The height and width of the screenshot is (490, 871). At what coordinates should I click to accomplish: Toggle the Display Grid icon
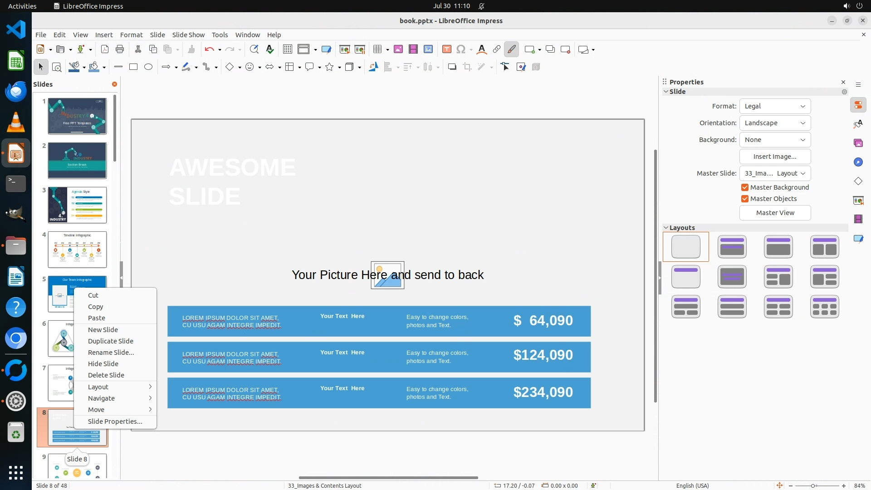coord(287,49)
